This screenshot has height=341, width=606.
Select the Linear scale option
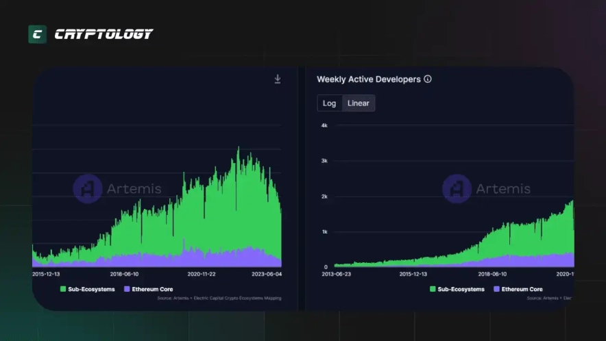tap(358, 103)
